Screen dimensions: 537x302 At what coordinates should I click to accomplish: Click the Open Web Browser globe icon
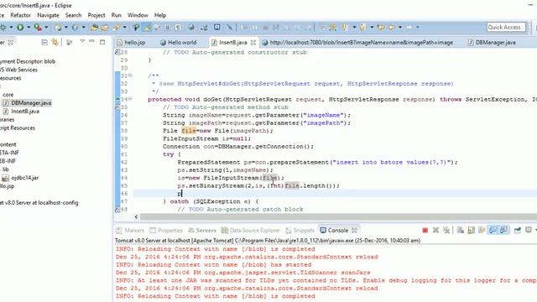191,28
